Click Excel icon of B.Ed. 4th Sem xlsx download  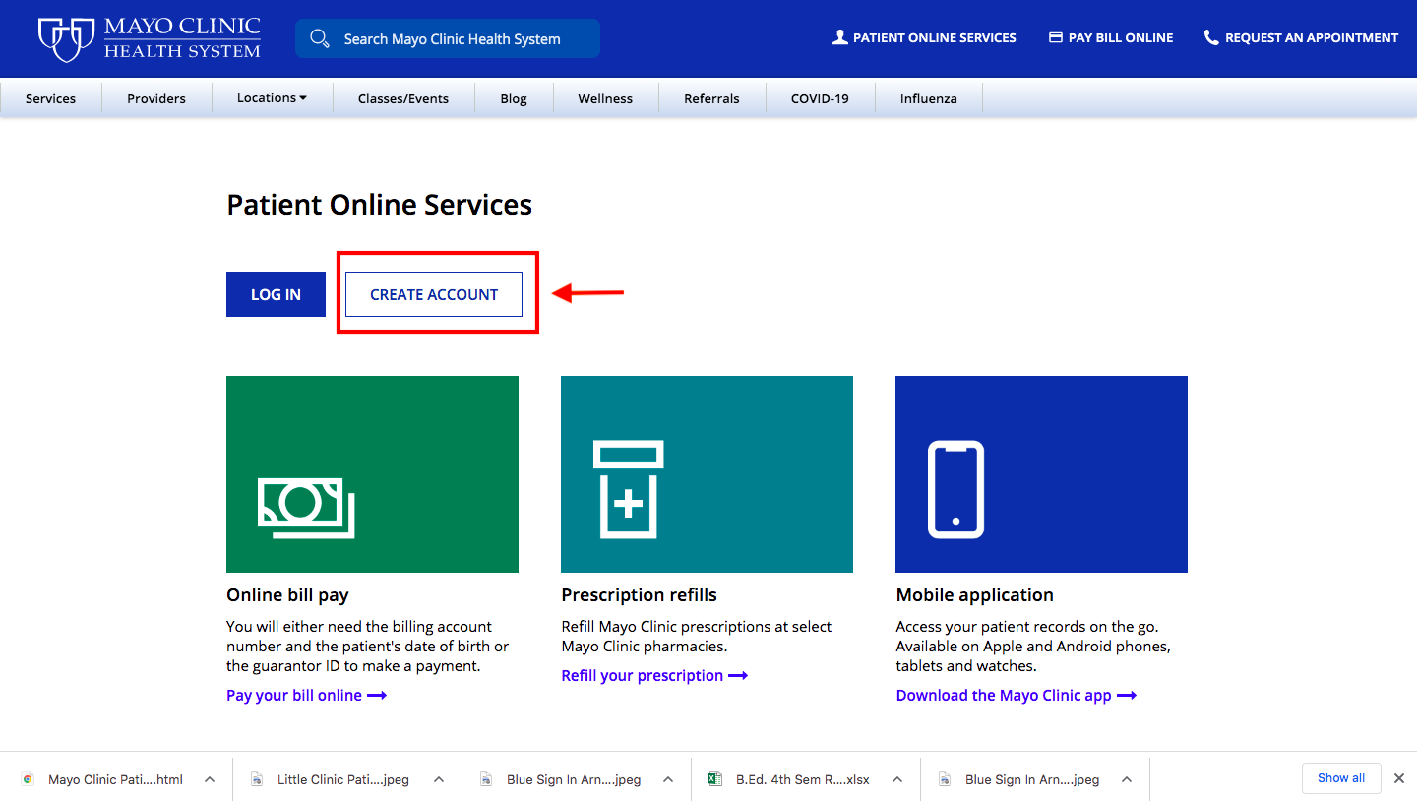(715, 779)
